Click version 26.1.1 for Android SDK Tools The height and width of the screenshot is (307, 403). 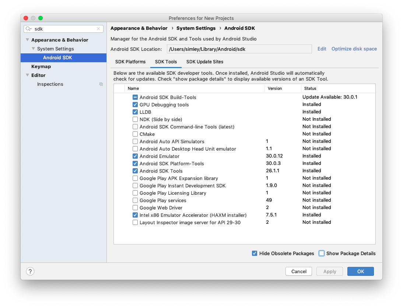point(273,170)
